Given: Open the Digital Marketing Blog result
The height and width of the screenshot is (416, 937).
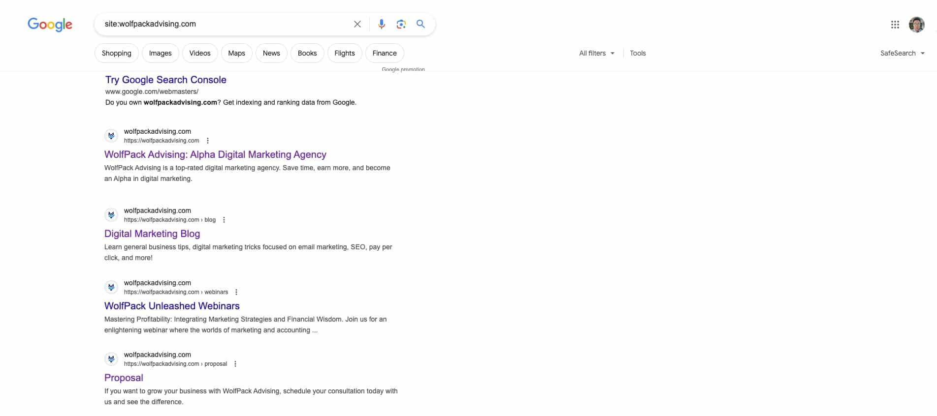Looking at the screenshot, I should (152, 234).
